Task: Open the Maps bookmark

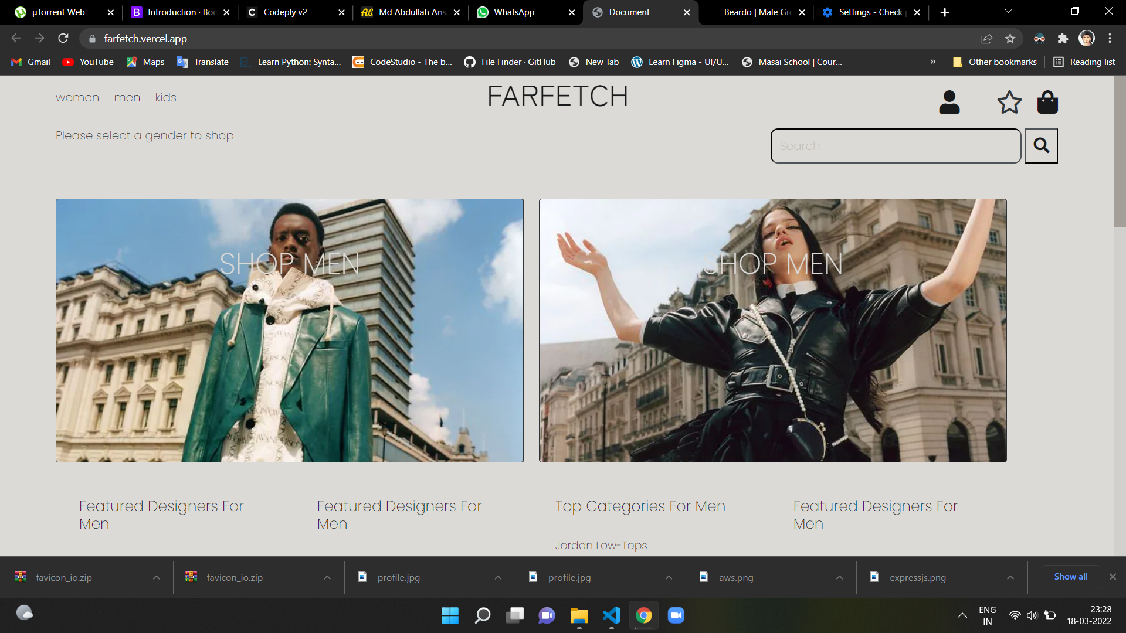Action: pyautogui.click(x=145, y=62)
